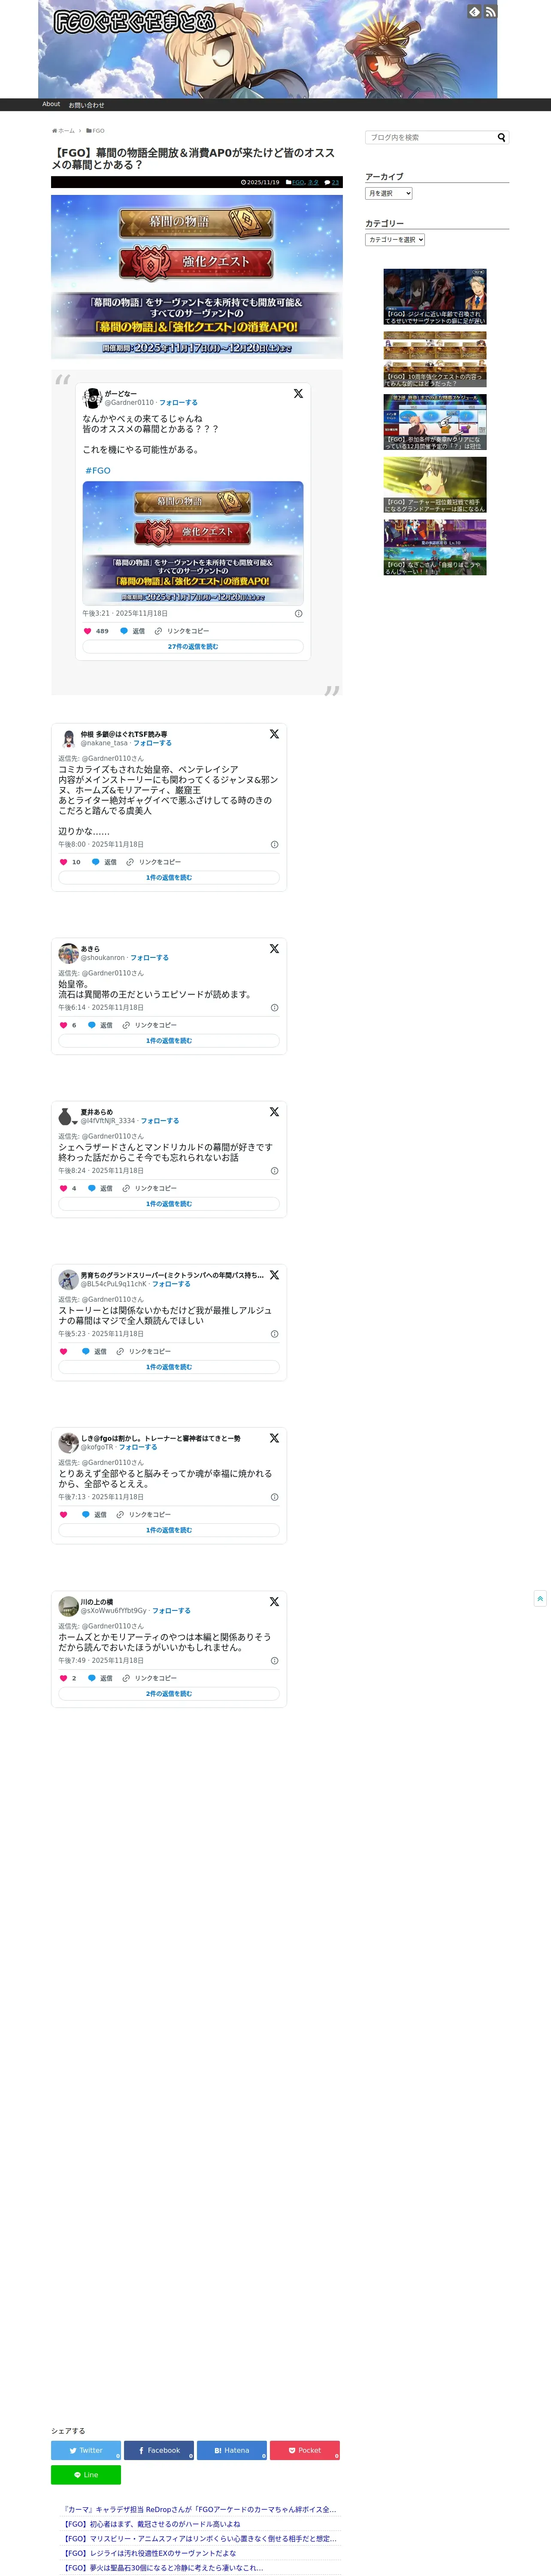Open the アーチャー sidebar article thumbnail
Image resolution: width=551 pixels, height=2576 pixels.
click(x=435, y=485)
